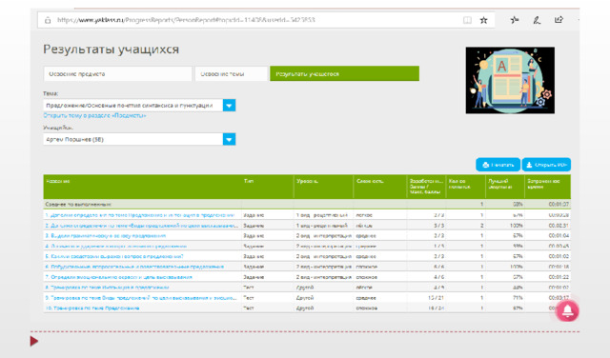
Task: Click the Артем Поршнев student combo box
Action: [133, 139]
